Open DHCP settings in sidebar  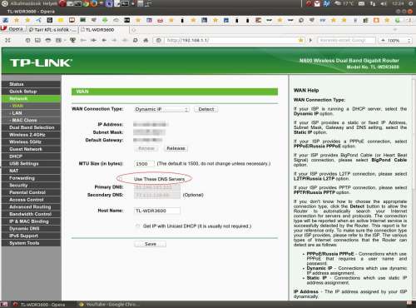(31, 156)
